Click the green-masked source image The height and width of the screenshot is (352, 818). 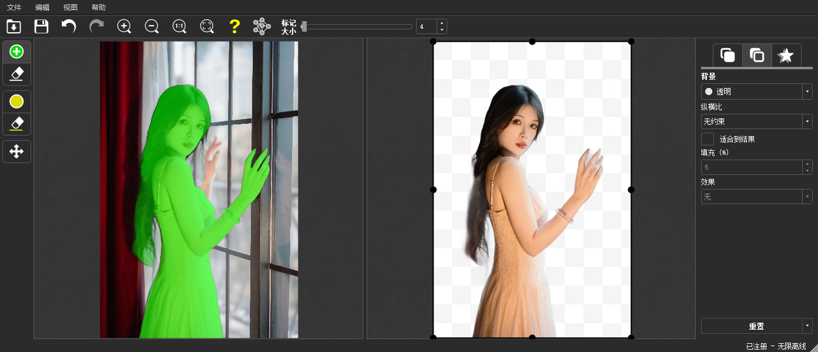(199, 189)
